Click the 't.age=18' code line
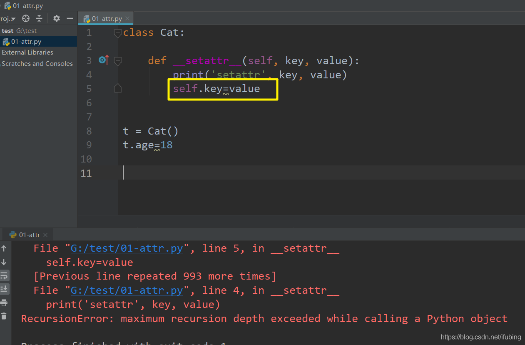 (x=148, y=145)
